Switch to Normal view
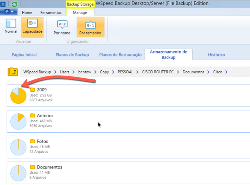The image size is (250, 185). [11, 26]
